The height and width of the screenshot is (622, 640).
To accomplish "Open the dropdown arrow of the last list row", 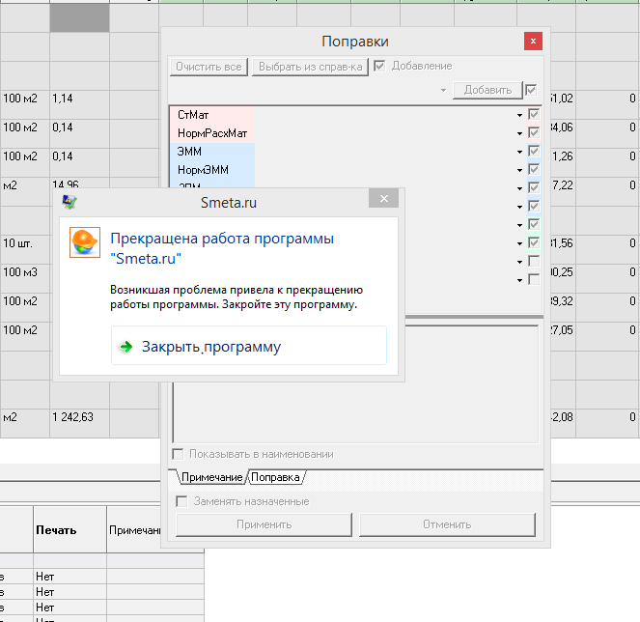I will 519,280.
